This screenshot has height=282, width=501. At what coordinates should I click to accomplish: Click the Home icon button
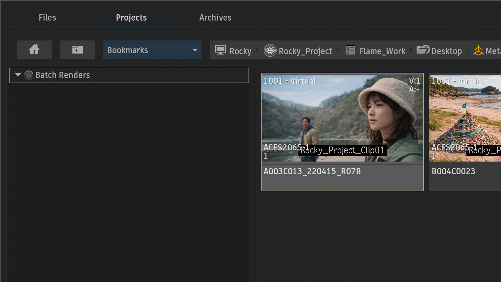pos(34,50)
